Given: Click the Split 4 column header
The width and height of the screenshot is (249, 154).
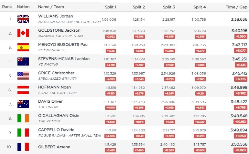Looking at the screenshot, I should 200,7.
